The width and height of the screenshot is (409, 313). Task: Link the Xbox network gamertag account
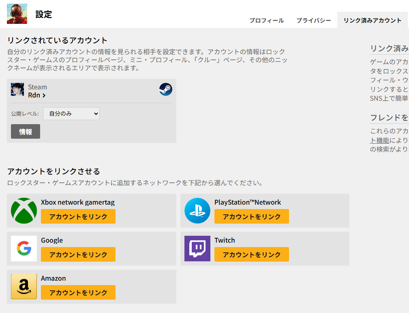point(78,216)
